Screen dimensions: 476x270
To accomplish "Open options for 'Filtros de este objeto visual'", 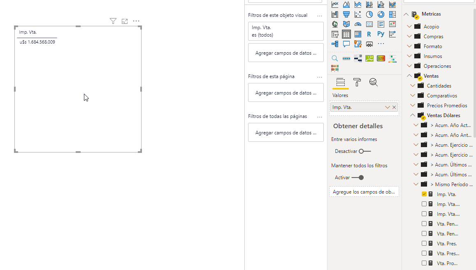I will coord(320,16).
